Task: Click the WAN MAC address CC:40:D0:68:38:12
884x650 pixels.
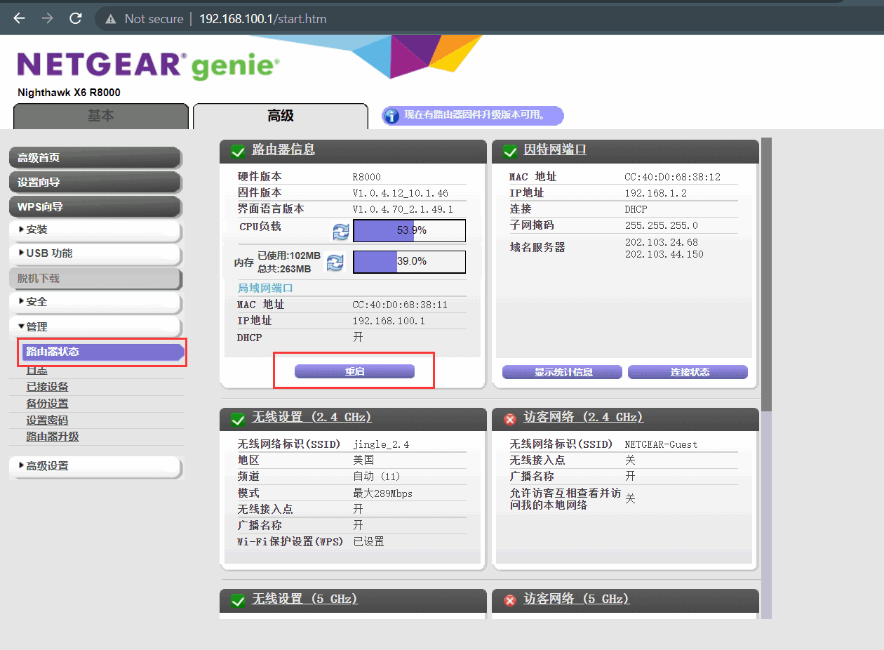Action: coord(672,177)
